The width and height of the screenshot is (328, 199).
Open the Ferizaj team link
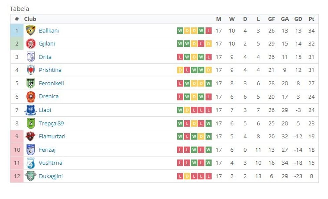coord(47,150)
